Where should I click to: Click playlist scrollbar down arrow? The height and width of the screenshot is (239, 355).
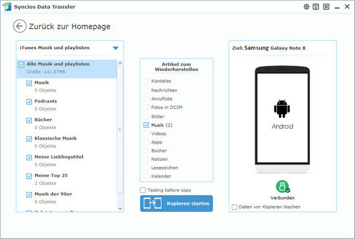click(x=120, y=208)
